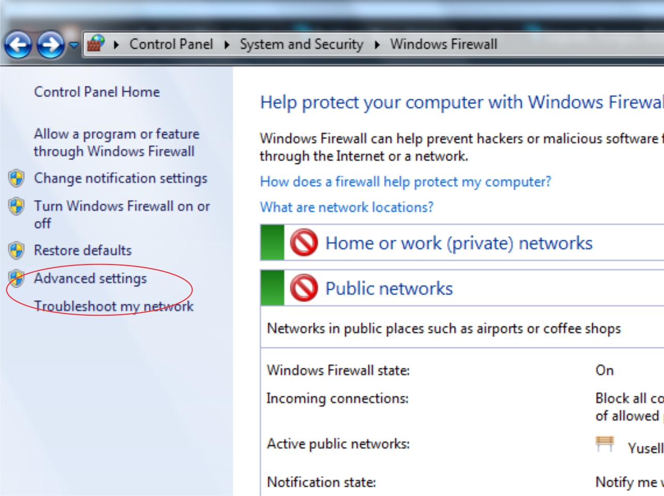Click the firewall icon in address bar

click(96, 44)
